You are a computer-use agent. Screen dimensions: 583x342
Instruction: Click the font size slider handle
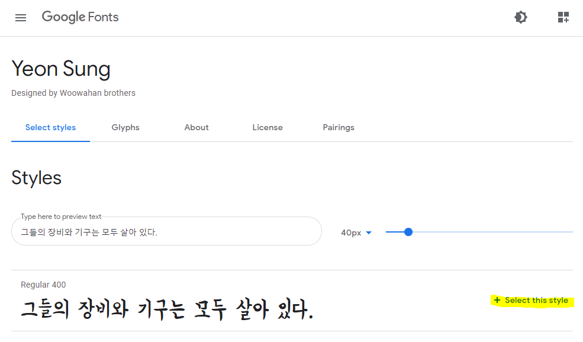pyautogui.click(x=408, y=232)
